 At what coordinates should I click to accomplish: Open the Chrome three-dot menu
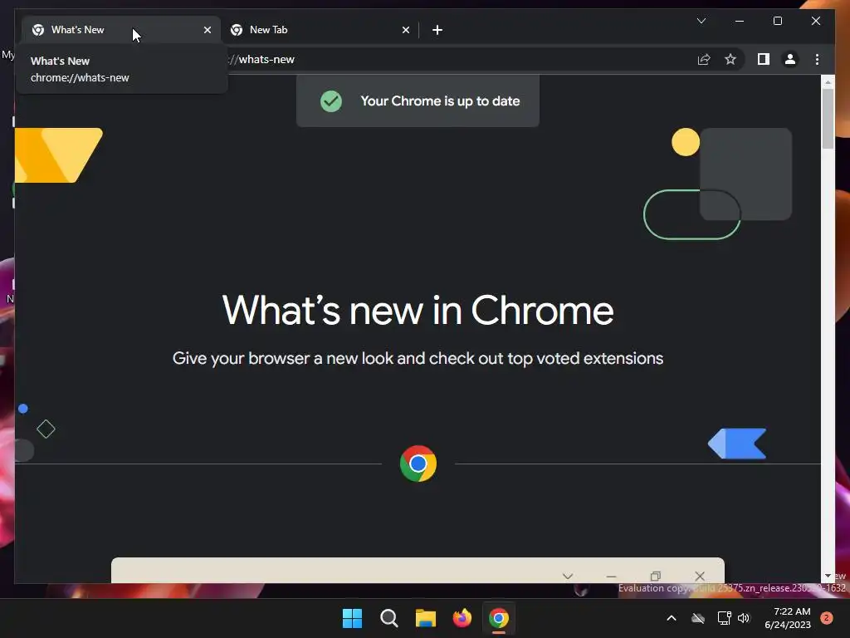pos(817,59)
